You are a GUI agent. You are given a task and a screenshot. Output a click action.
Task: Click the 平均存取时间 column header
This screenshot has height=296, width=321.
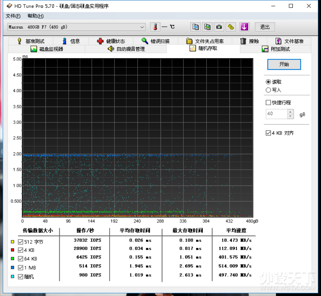coord(135,230)
